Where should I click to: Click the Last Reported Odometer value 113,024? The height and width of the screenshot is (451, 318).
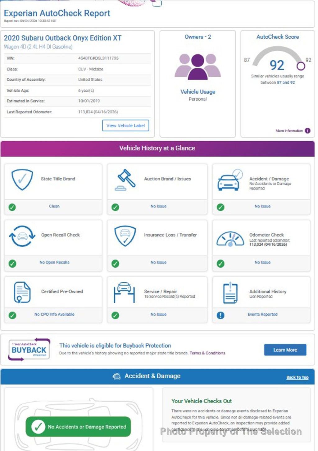click(98, 112)
